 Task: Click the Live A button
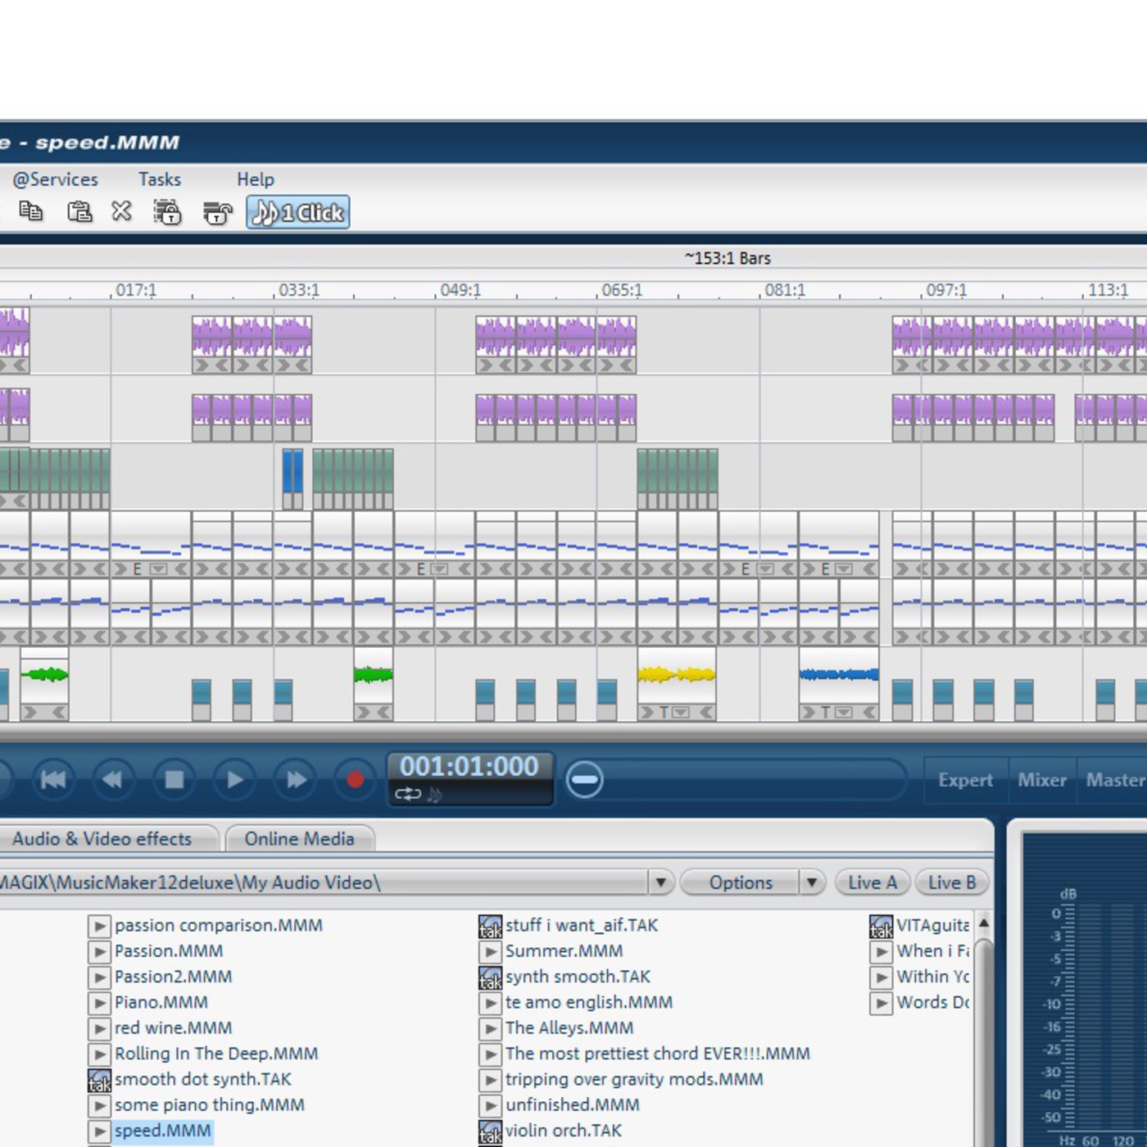[872, 882]
